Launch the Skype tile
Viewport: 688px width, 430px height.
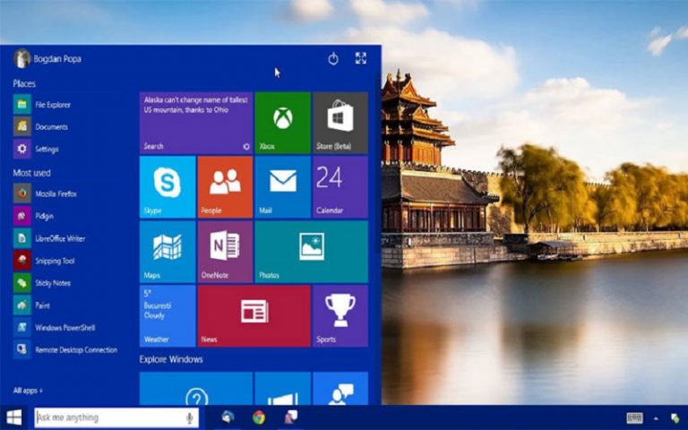168,187
